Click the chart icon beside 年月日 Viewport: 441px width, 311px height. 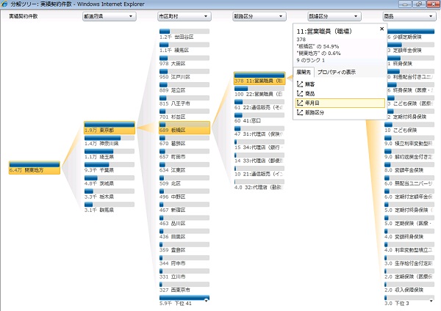click(x=300, y=103)
